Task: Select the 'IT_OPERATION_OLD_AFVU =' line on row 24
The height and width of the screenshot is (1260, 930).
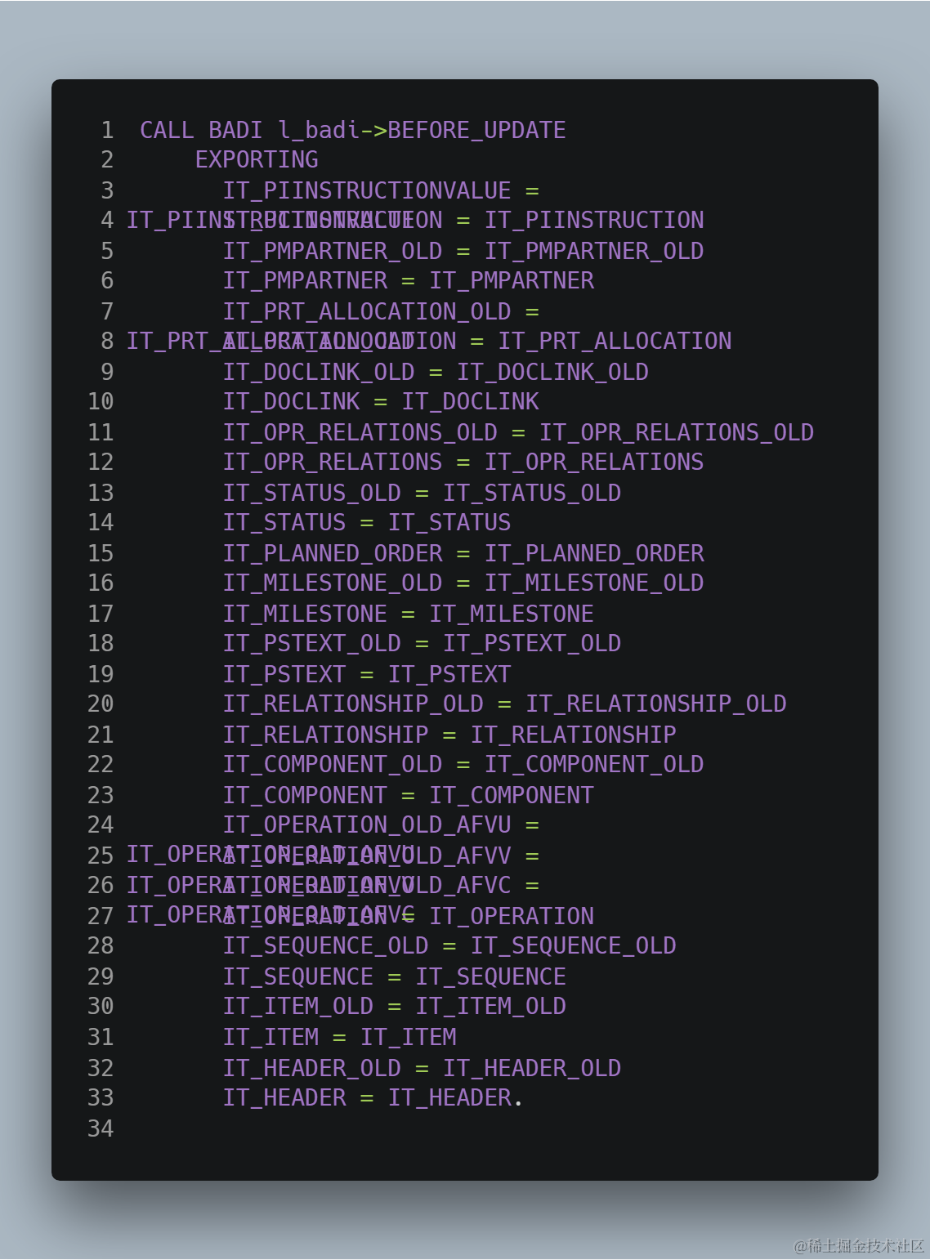Action: 381,824
